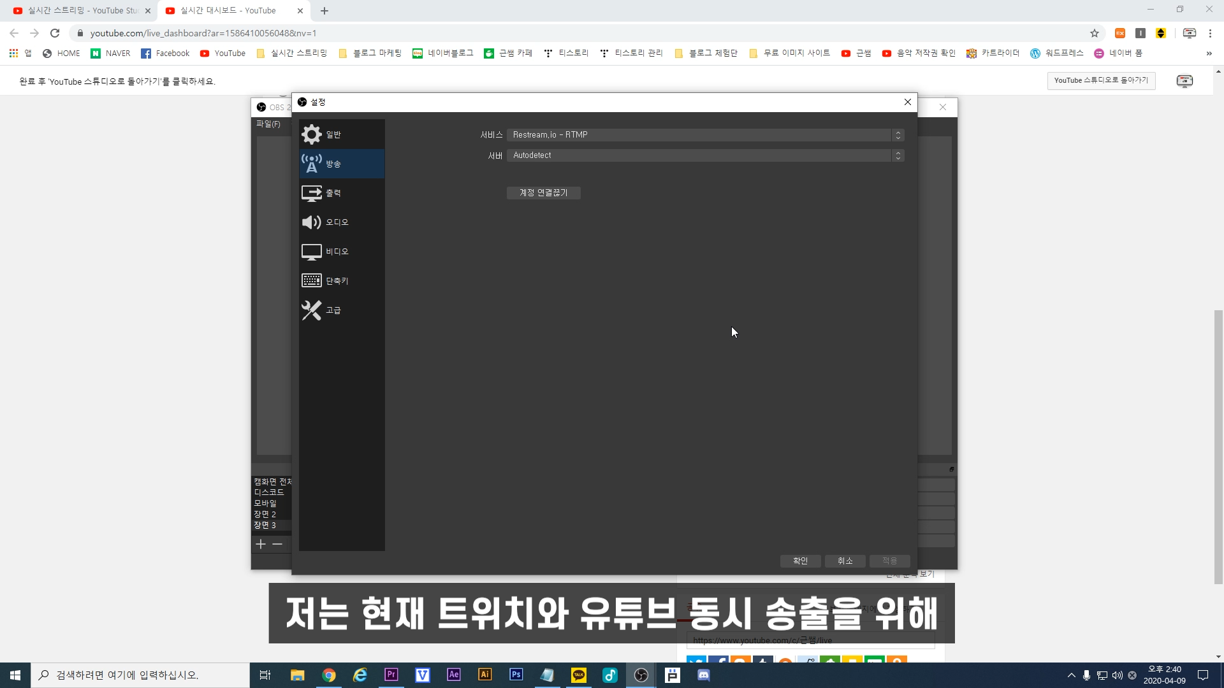Click 'YouTube 스튜디오로 돌아가기' button
Screen dimensions: 1224x688
tap(1101, 81)
